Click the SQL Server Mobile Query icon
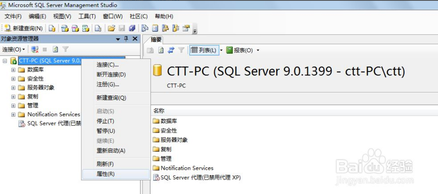This screenshot has height=194, width=438. click(98, 28)
